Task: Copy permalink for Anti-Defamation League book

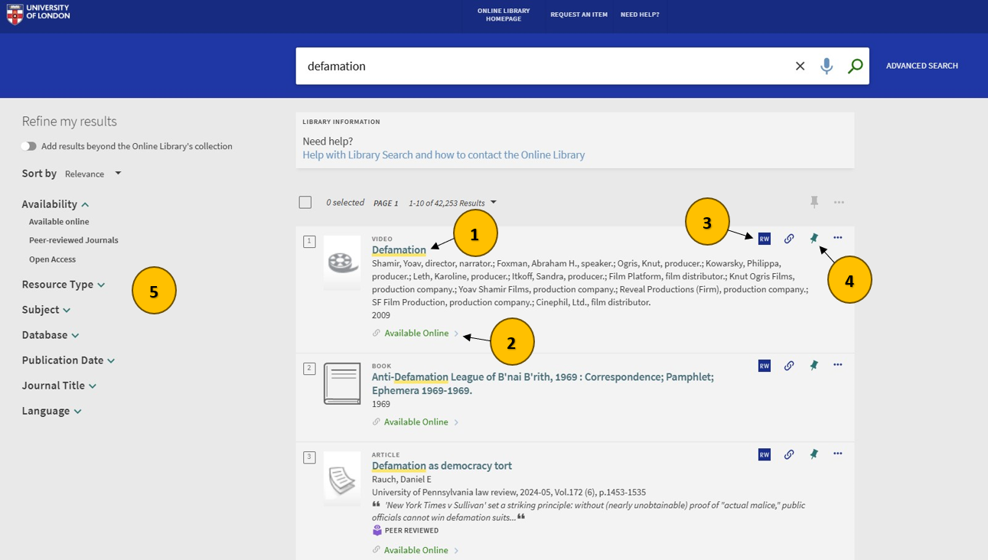Action: coord(788,366)
